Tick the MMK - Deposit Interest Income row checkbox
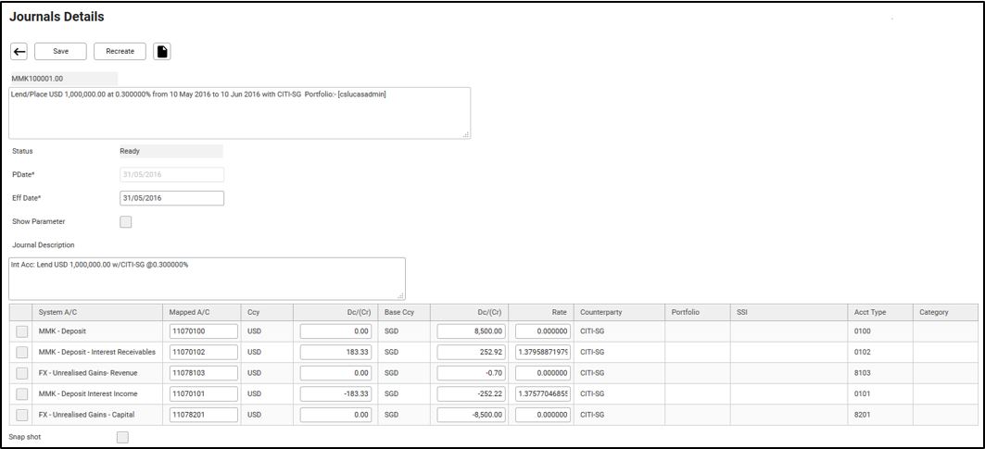This screenshot has height=449, width=985. point(21,394)
